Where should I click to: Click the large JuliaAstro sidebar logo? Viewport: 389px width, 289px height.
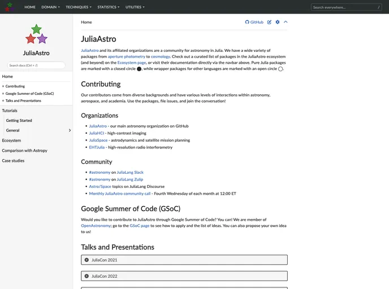click(36, 34)
